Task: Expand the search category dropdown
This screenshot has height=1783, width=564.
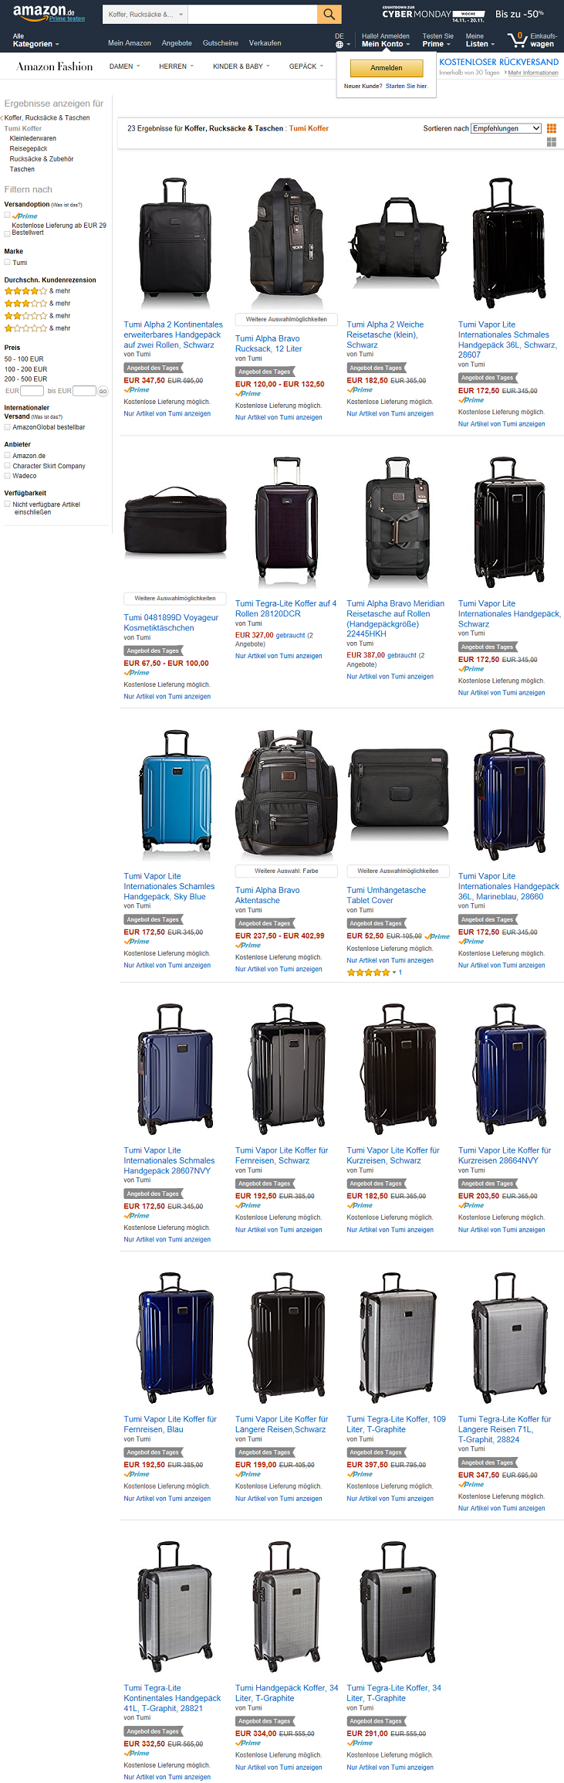Action: click(145, 14)
